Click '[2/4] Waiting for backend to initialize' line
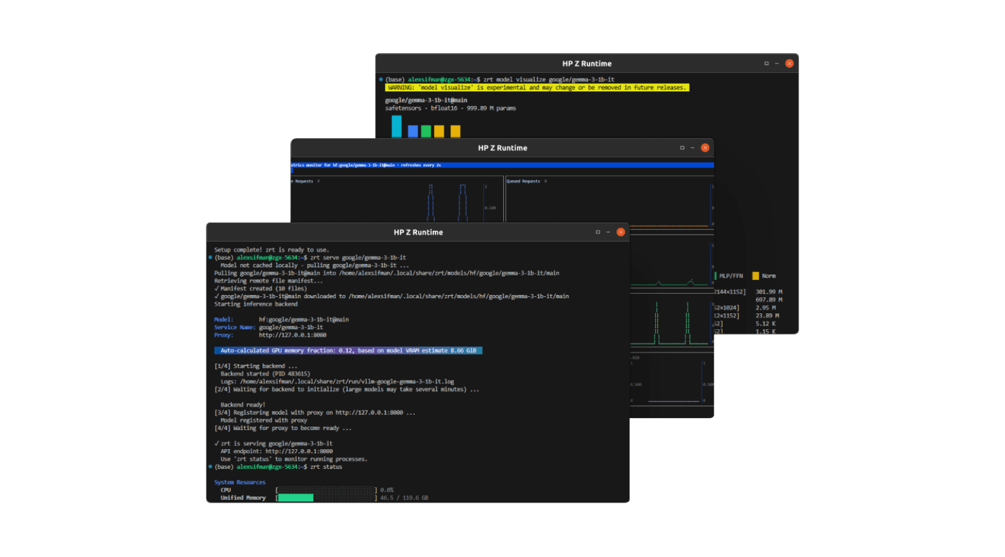Image resolution: width=1005 pixels, height=557 pixels. coord(346,390)
